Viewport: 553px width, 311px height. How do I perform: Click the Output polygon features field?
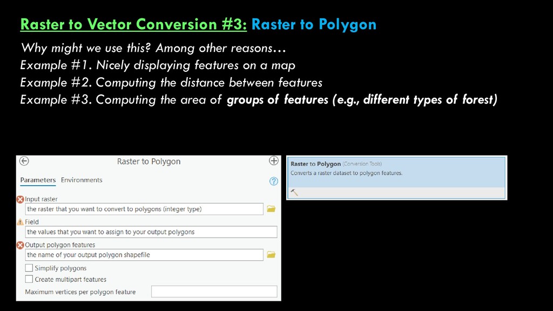pos(144,255)
